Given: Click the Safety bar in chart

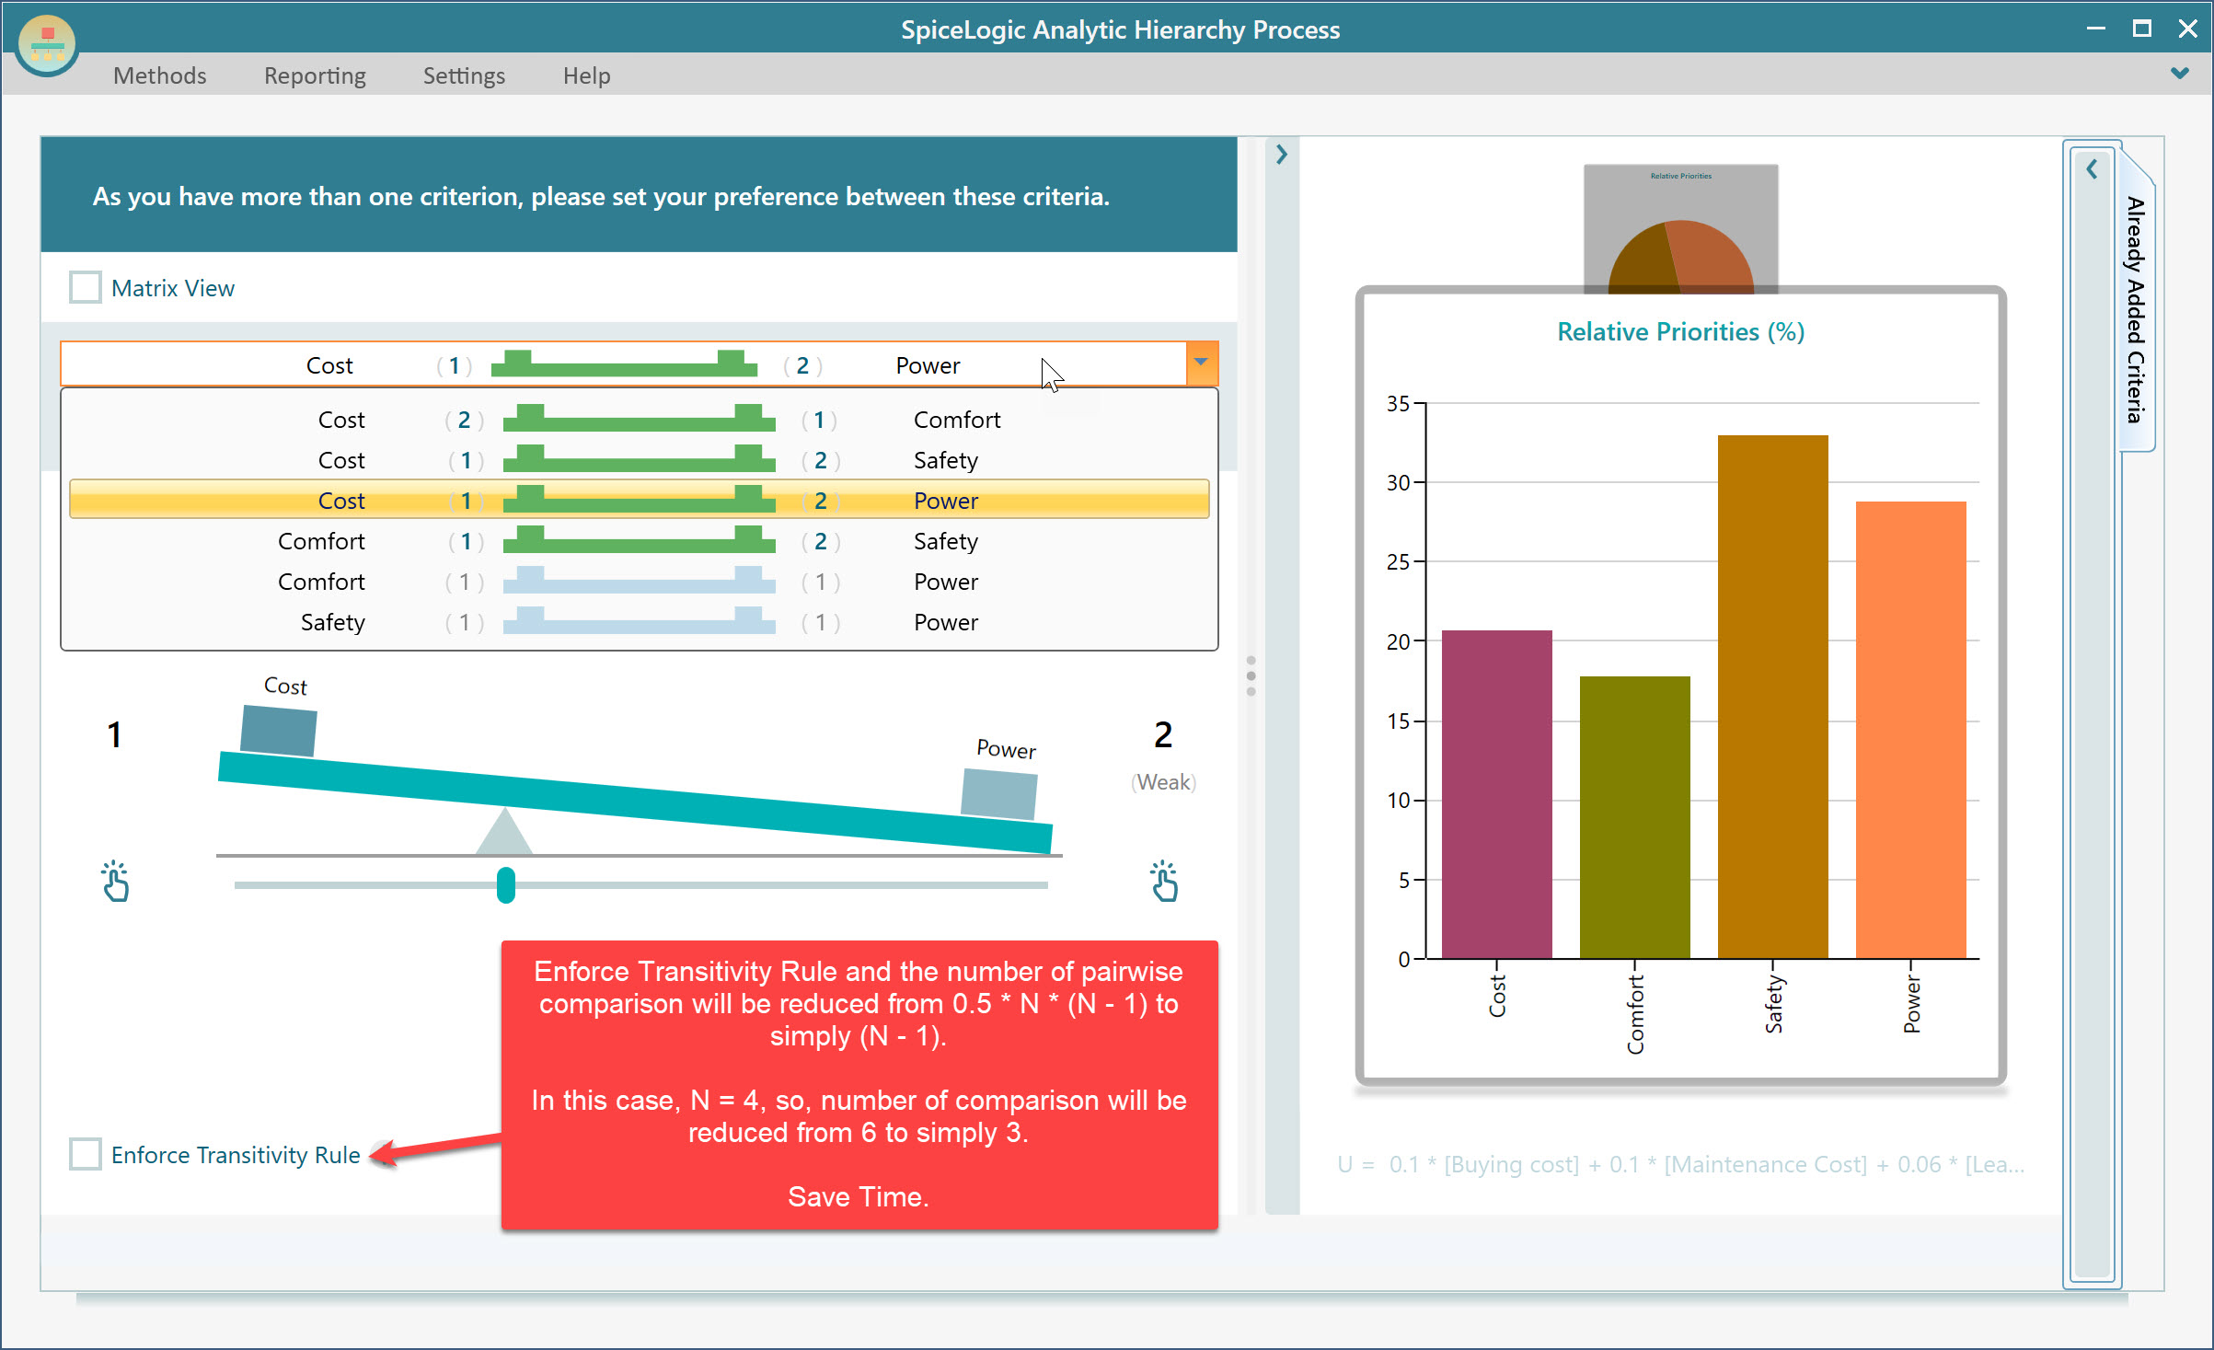Looking at the screenshot, I should click(1772, 697).
